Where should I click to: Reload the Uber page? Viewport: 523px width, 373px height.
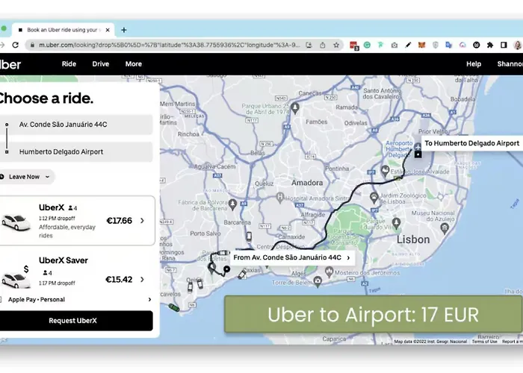click(16, 45)
